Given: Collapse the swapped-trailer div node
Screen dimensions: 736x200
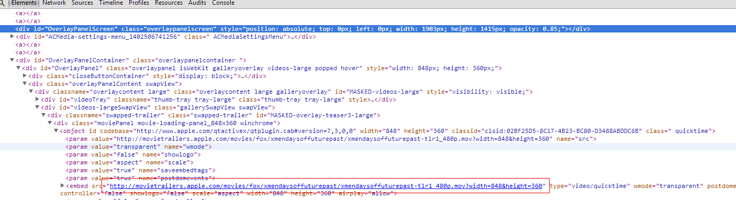Looking at the screenshot, I should pos(44,115).
